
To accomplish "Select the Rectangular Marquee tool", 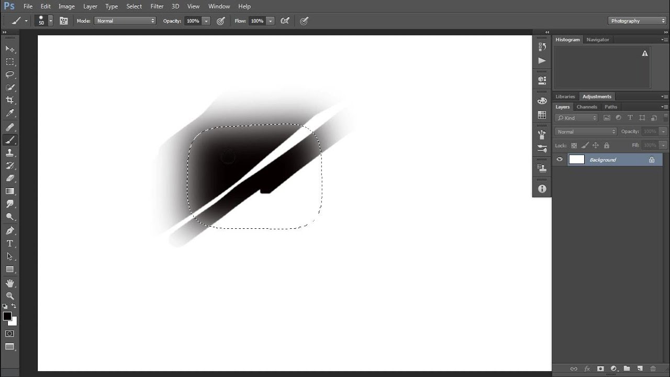I will tap(10, 62).
